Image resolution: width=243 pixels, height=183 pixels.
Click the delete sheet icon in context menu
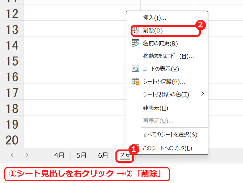coord(136,31)
